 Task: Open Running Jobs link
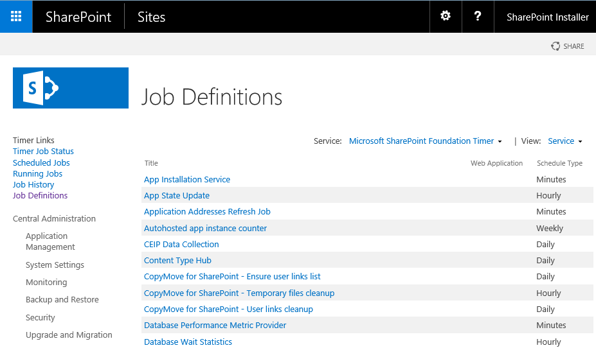(x=38, y=174)
